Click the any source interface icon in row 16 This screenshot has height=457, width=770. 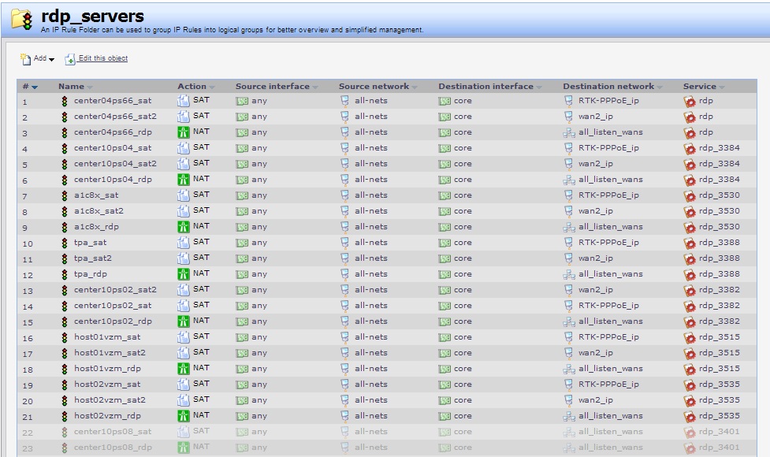pyautogui.click(x=242, y=337)
